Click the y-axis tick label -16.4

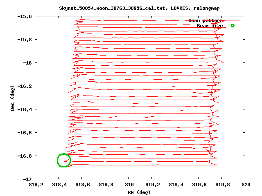25,109
